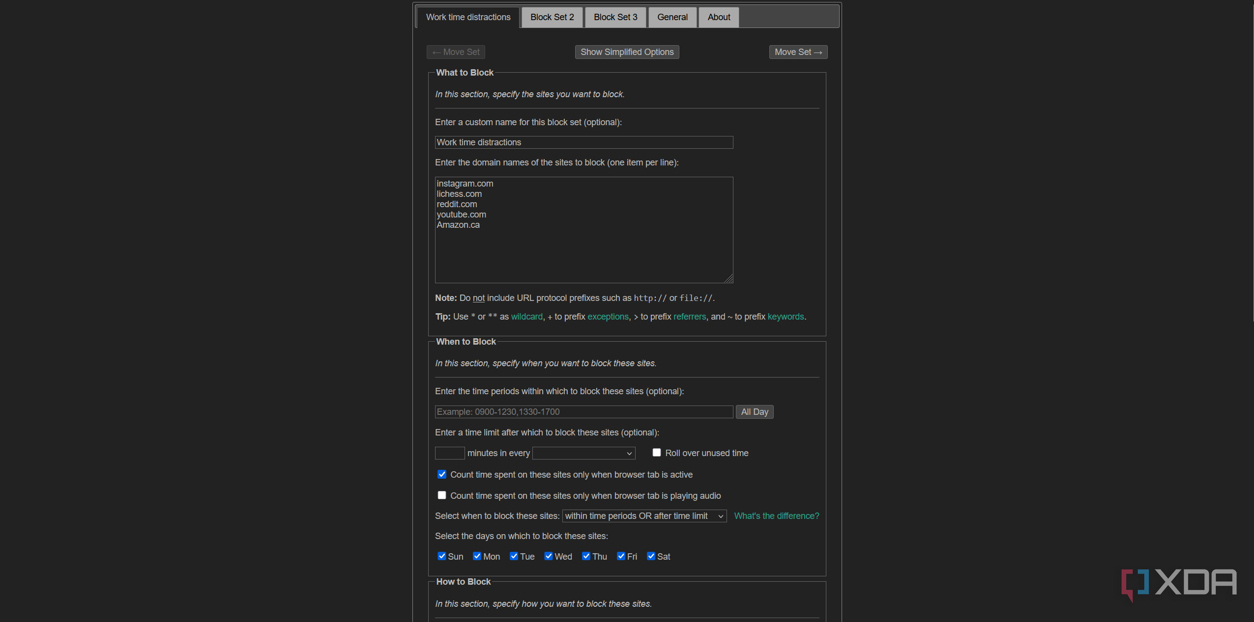The width and height of the screenshot is (1254, 622).
Task: Click Show Simplified Options button
Action: point(626,52)
